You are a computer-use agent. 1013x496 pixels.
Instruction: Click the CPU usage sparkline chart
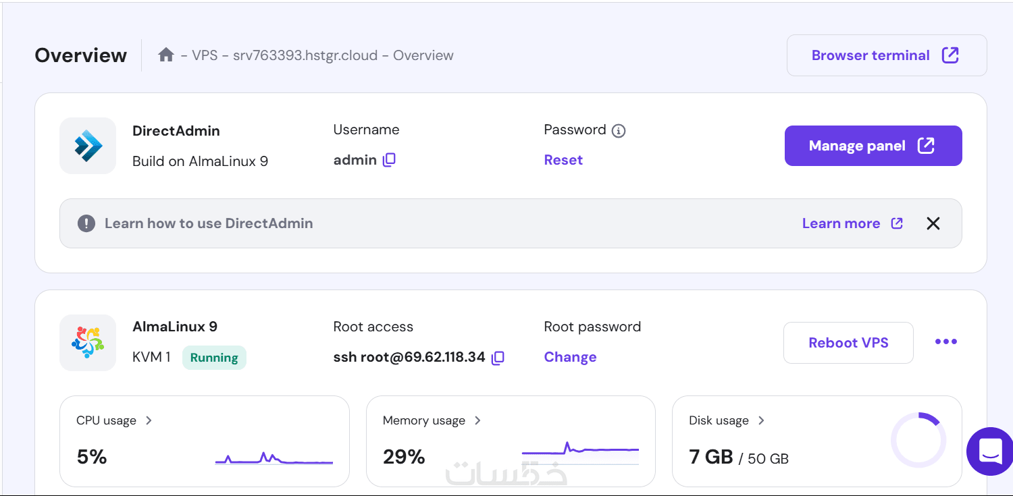coord(274,458)
